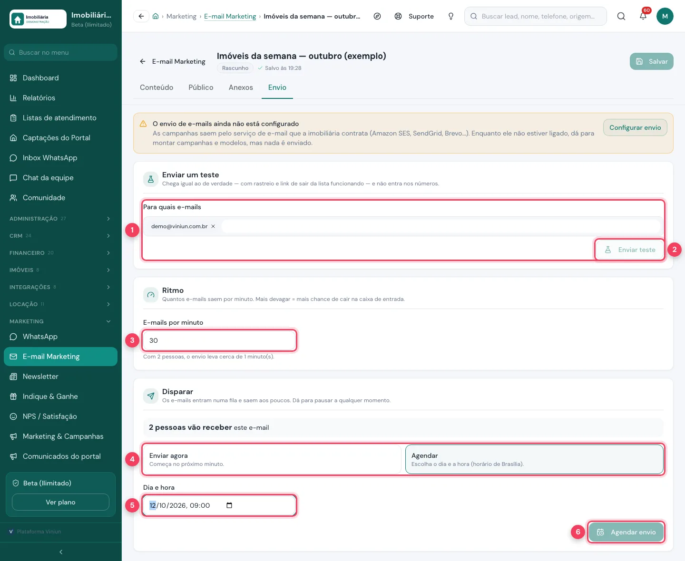Expand the Integrações section
This screenshot has height=561, width=685.
60,287
